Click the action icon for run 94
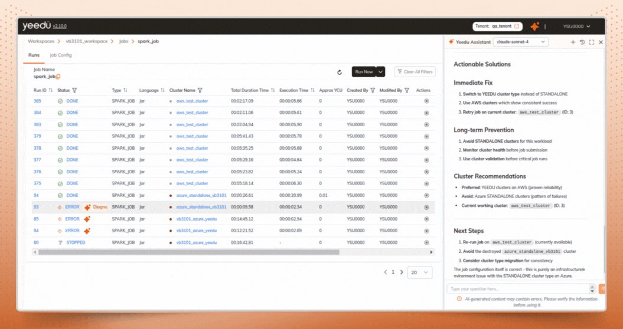This screenshot has width=623, height=329. coord(427,195)
